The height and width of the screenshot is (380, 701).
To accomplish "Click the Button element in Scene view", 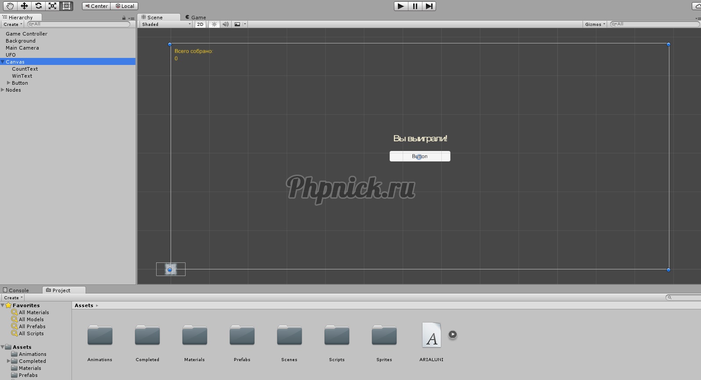I will 420,156.
